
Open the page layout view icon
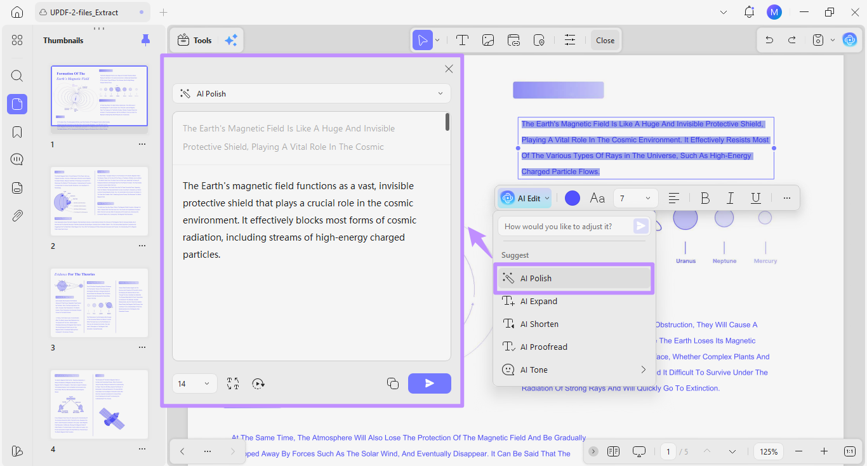pyautogui.click(x=613, y=451)
